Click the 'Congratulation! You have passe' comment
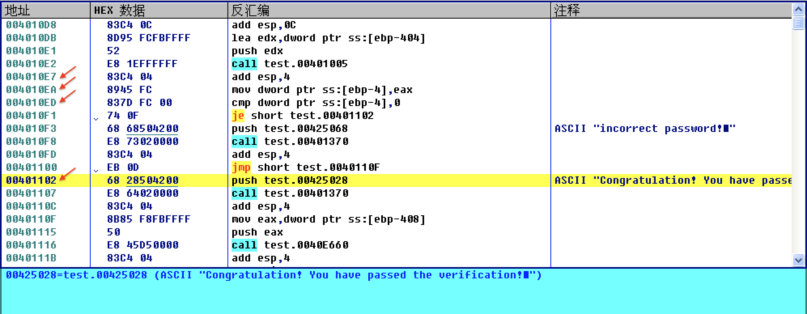The height and width of the screenshot is (314, 807). (x=673, y=180)
